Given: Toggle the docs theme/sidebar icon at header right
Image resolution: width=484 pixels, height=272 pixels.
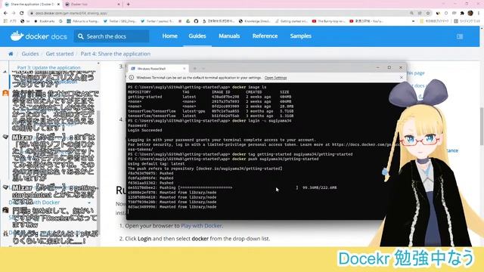Looking at the screenshot, I should pos(460,36).
